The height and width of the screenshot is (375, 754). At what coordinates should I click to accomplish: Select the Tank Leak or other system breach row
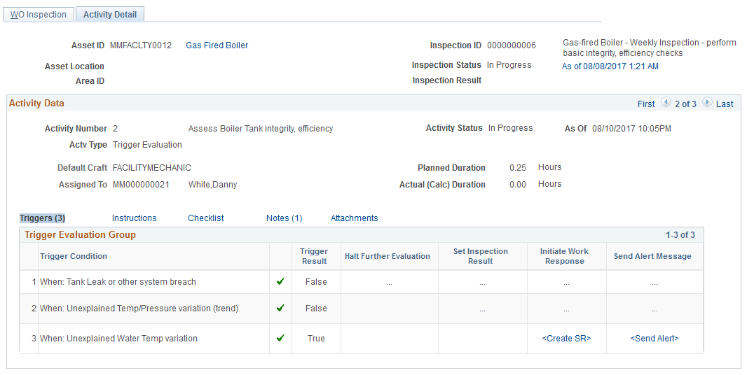click(361, 282)
